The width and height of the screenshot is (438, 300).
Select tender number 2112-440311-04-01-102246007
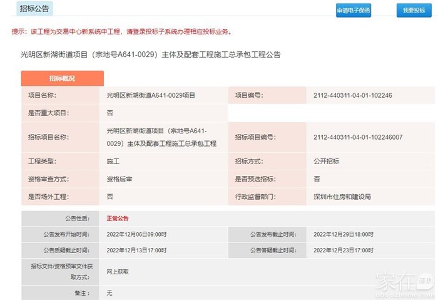pos(358,137)
